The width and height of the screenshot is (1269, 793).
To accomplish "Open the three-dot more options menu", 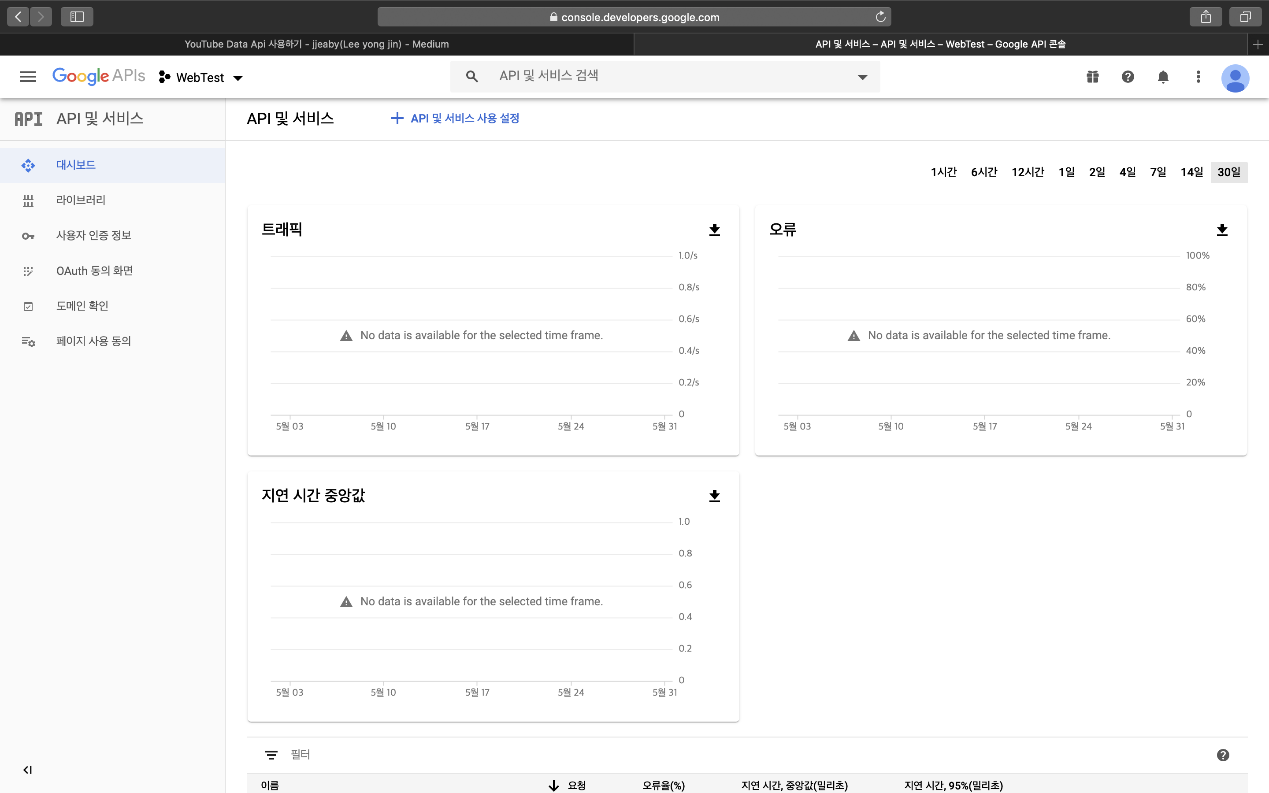I will coord(1198,77).
